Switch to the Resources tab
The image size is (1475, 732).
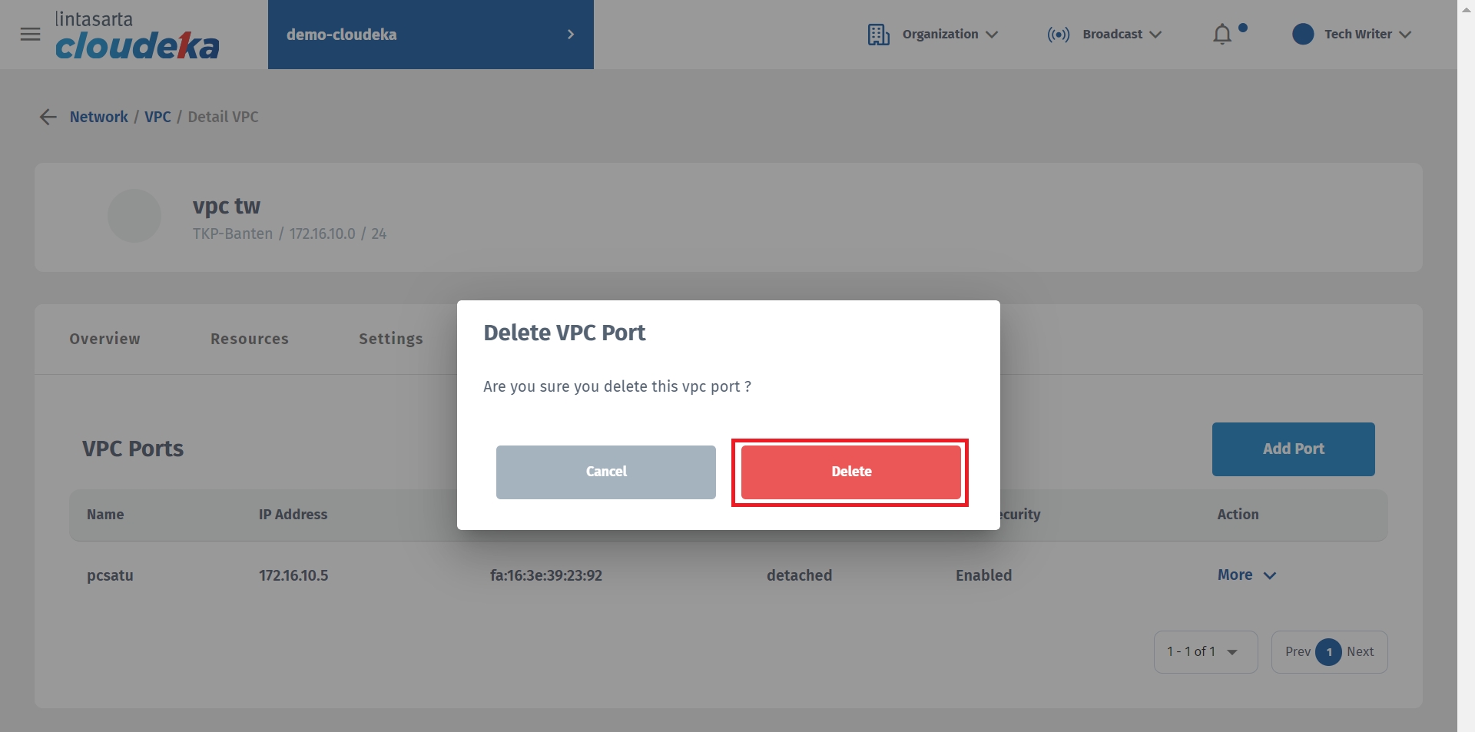click(250, 339)
